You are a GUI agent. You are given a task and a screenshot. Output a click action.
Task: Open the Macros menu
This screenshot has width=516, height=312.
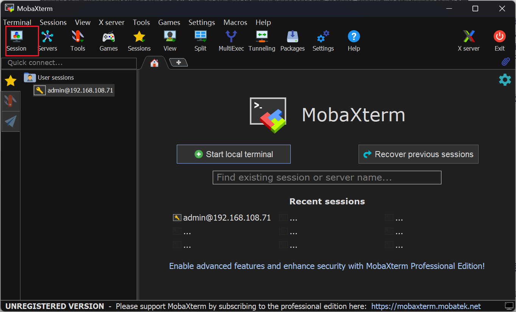coord(235,22)
